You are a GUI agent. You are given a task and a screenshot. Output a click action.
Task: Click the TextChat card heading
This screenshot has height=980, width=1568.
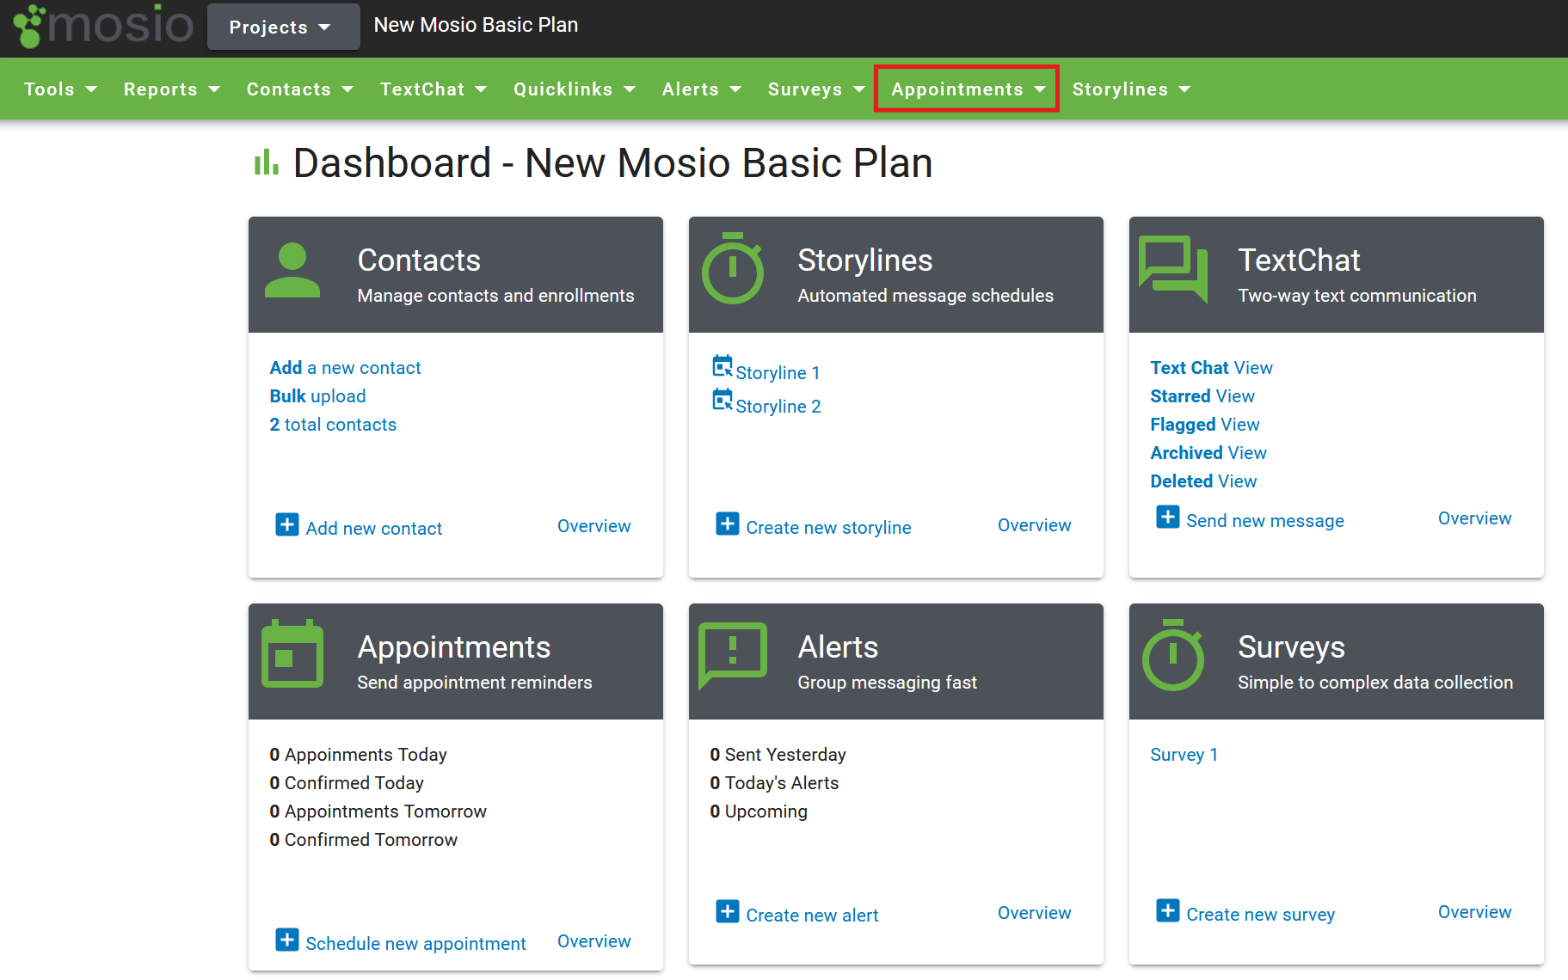tap(1299, 260)
